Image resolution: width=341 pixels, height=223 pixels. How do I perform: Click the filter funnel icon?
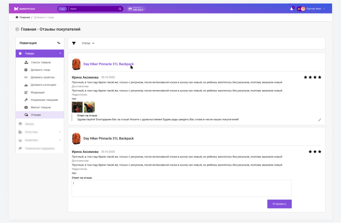(x=74, y=43)
